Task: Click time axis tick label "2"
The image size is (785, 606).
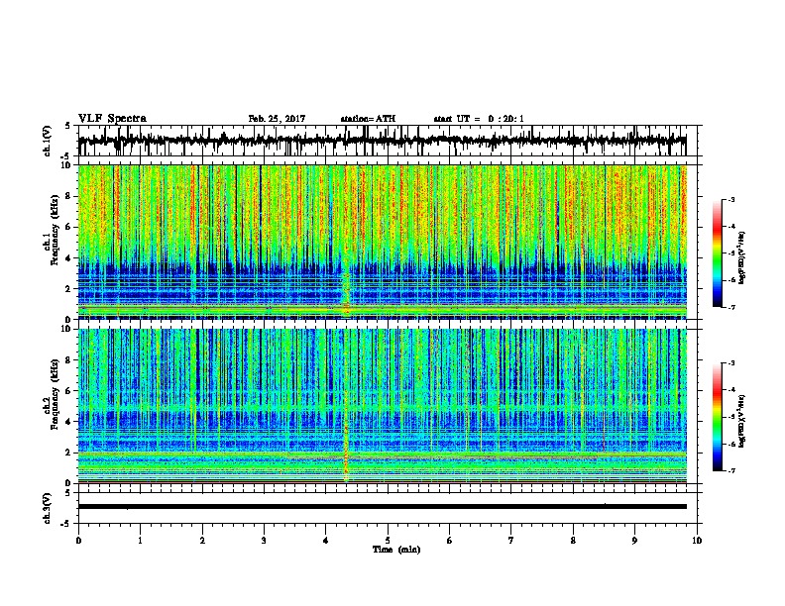Action: point(202,541)
